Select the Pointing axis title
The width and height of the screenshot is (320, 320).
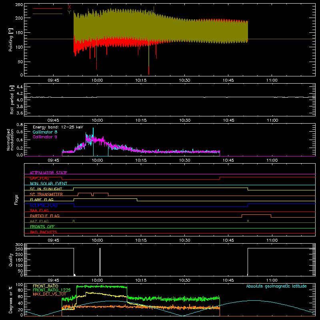pyautogui.click(x=11, y=40)
